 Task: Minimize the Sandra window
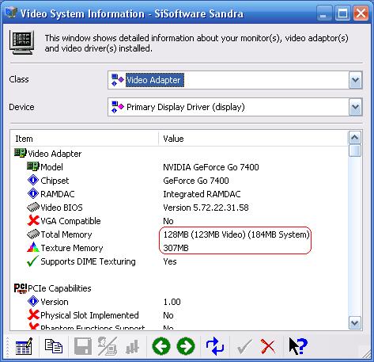(323, 13)
